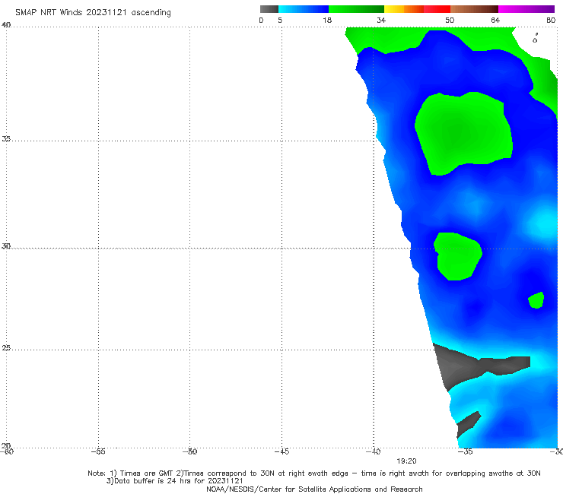Click the gray segment of the color bar
The width and height of the screenshot is (563, 494).
pos(269,9)
